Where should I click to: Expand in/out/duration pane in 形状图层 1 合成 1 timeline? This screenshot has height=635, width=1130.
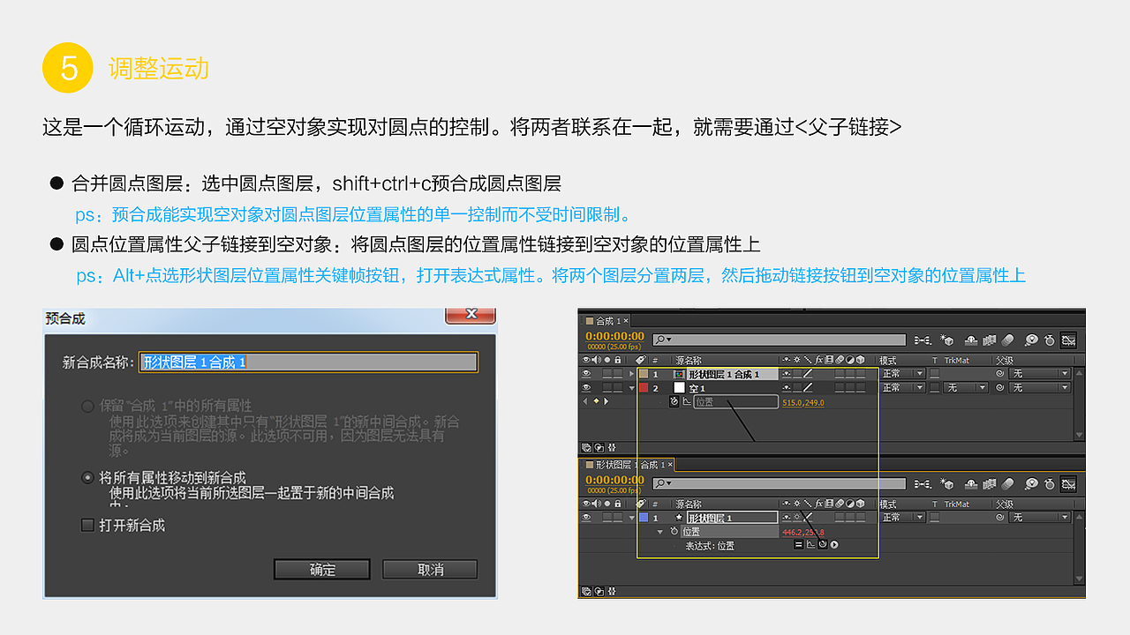(612, 592)
